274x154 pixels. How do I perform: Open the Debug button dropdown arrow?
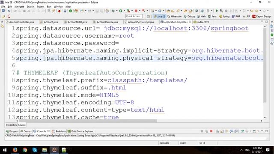click(117, 11)
